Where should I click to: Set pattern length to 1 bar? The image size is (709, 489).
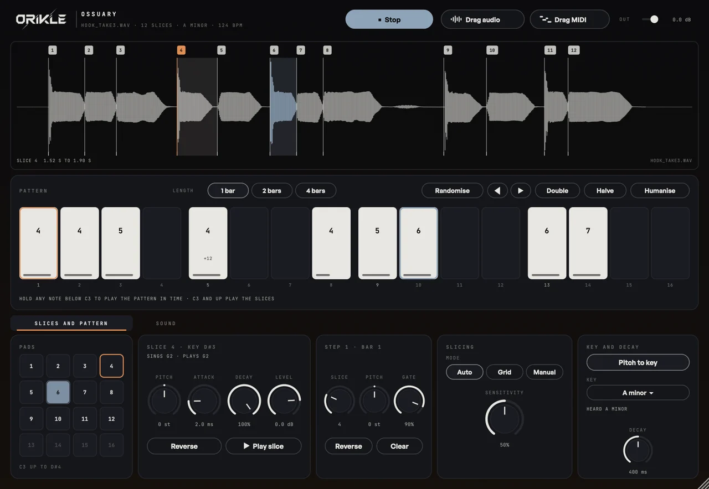tap(228, 190)
